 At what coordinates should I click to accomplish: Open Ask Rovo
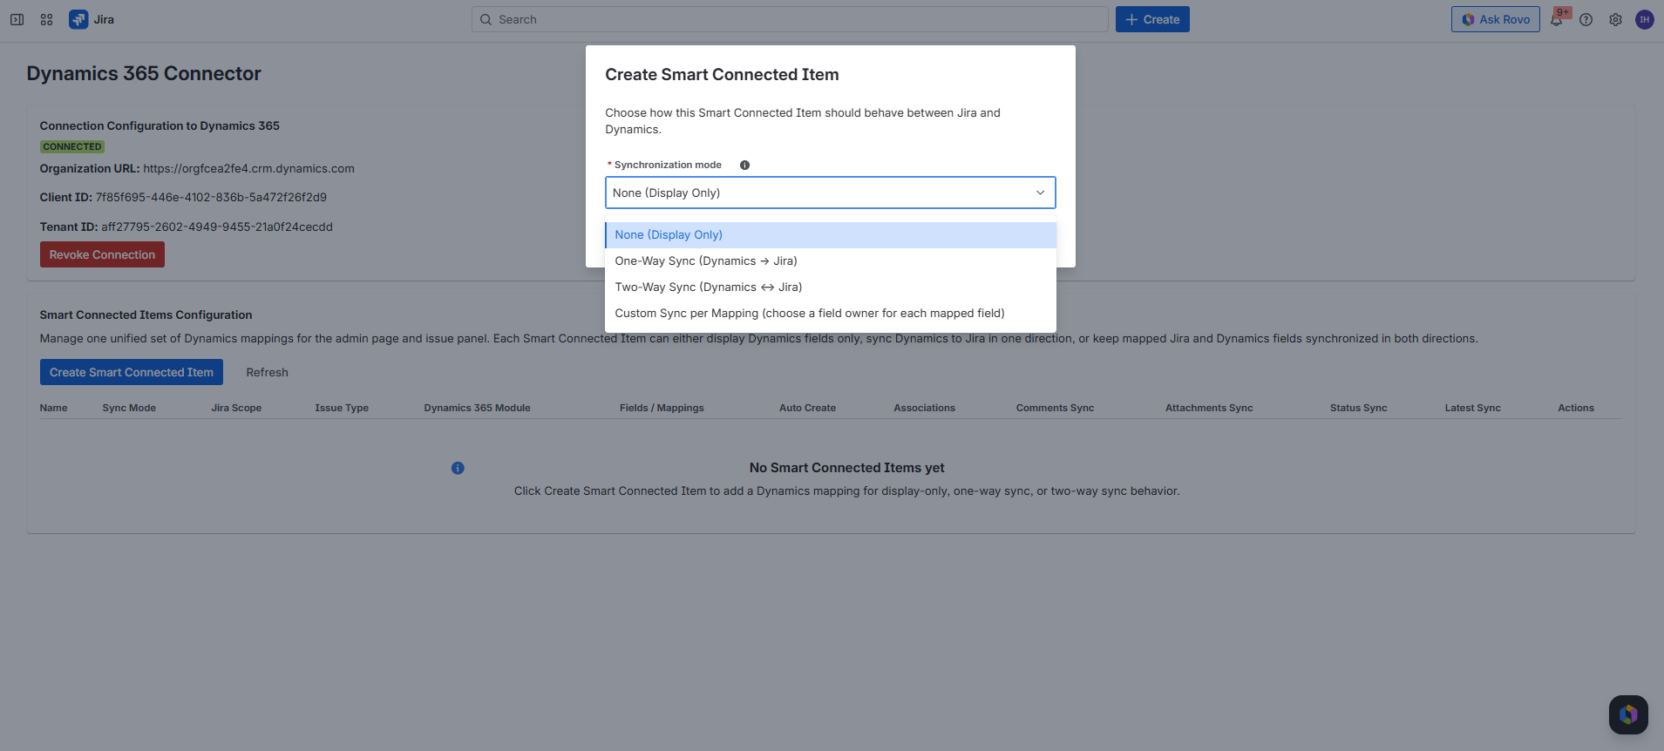[x=1496, y=19]
